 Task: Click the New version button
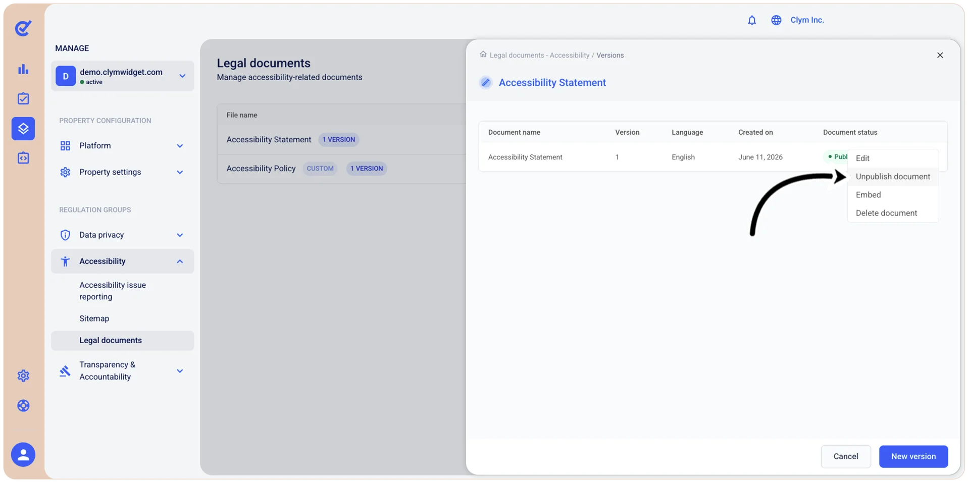[x=913, y=456]
